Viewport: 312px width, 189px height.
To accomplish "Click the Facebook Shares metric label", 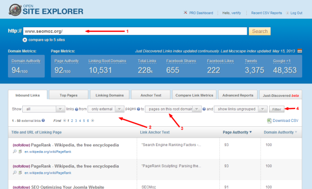I will (x=181, y=61).
